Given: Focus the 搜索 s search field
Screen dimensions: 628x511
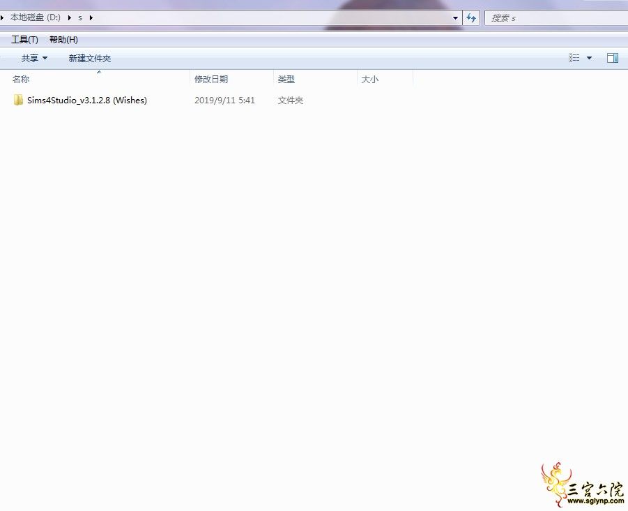Looking at the screenshot, I should coord(557,17).
